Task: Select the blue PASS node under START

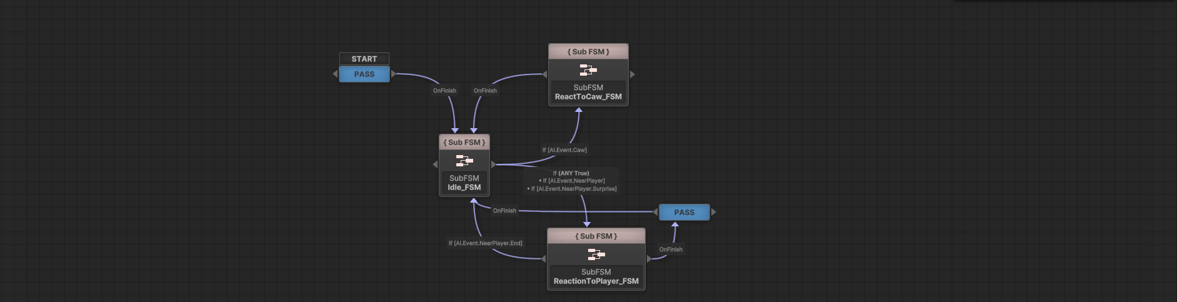Action: (x=364, y=74)
